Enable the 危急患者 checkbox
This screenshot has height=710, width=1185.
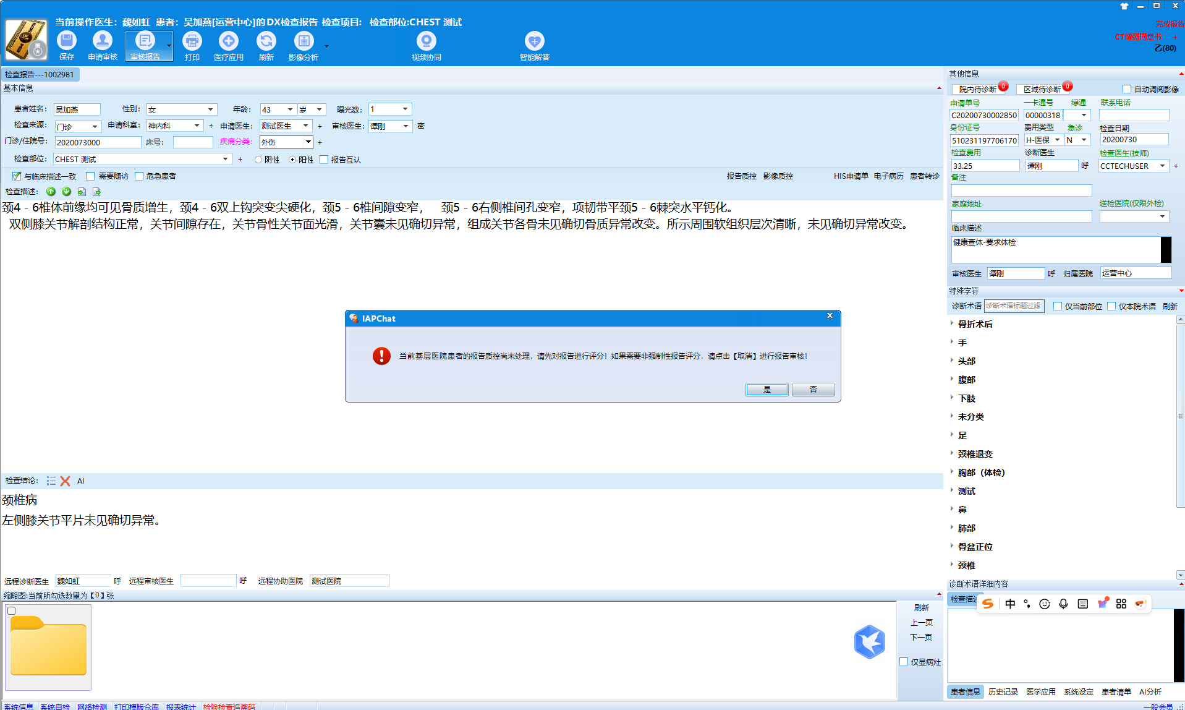[139, 176]
